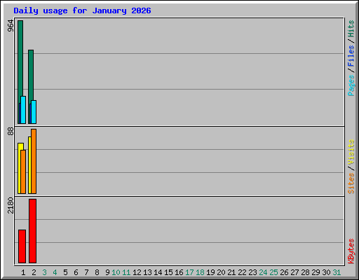Select day label 5
The width and height of the screenshot is (359, 280).
tap(65, 272)
